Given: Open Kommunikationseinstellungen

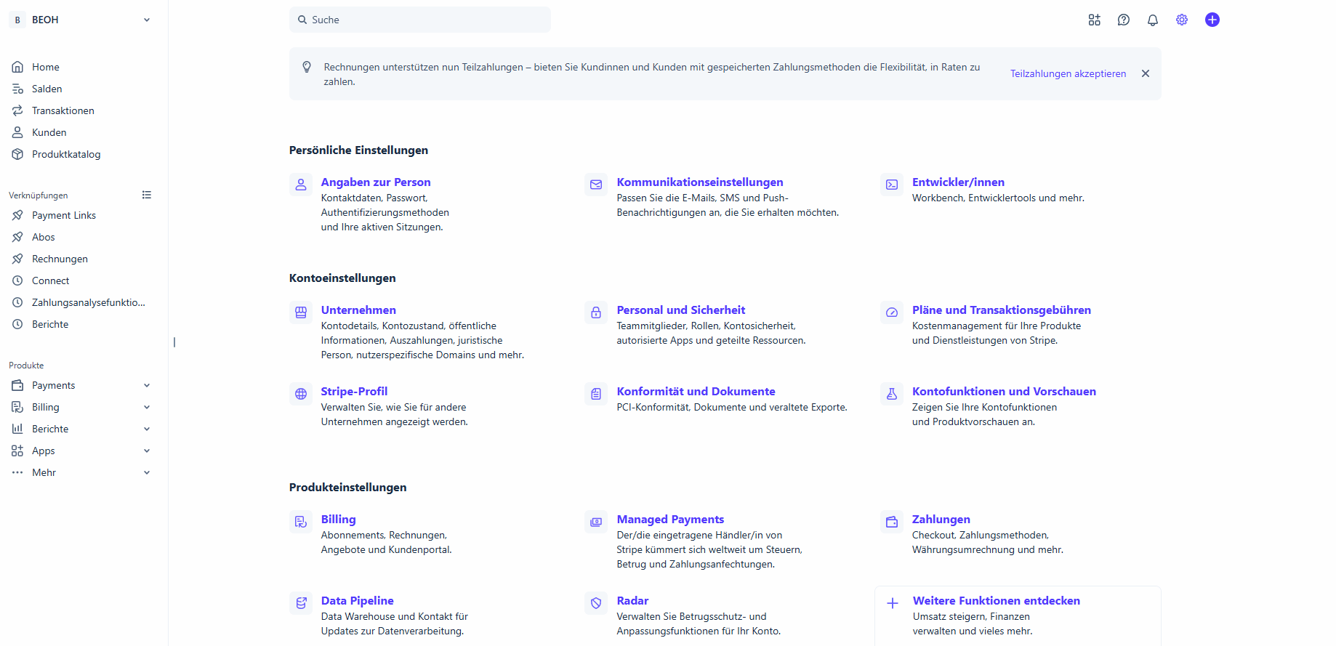Looking at the screenshot, I should [x=700, y=182].
